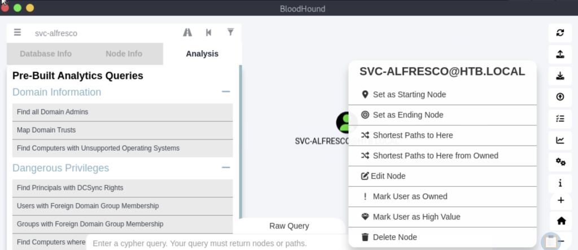Click the bullseye icon beside Set as Ending Node
The width and height of the screenshot is (578, 250).
point(365,115)
